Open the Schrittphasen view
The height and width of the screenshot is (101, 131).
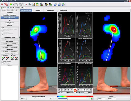tap(10, 23)
